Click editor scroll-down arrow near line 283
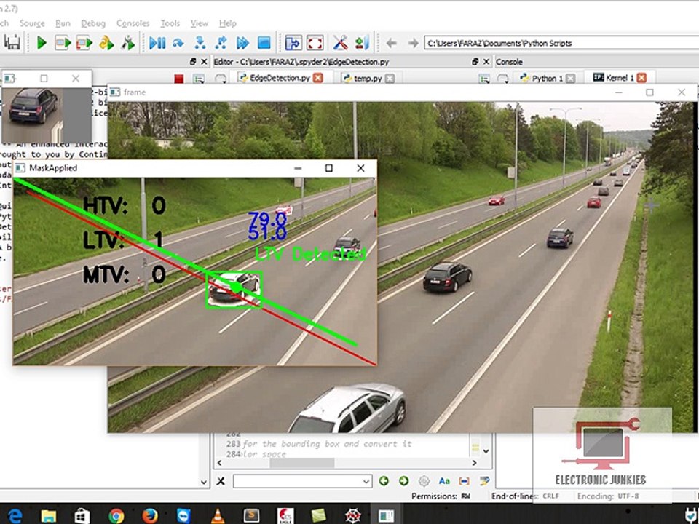This screenshot has height=524, width=699. pyautogui.click(x=486, y=451)
